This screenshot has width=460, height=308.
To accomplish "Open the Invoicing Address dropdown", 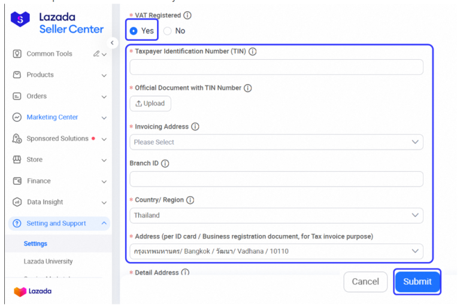I will pos(276,142).
